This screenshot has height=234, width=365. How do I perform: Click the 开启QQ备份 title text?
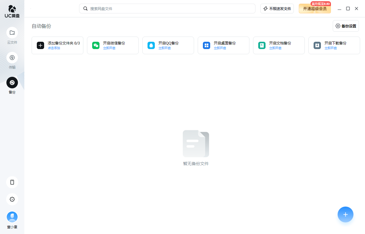(169, 43)
